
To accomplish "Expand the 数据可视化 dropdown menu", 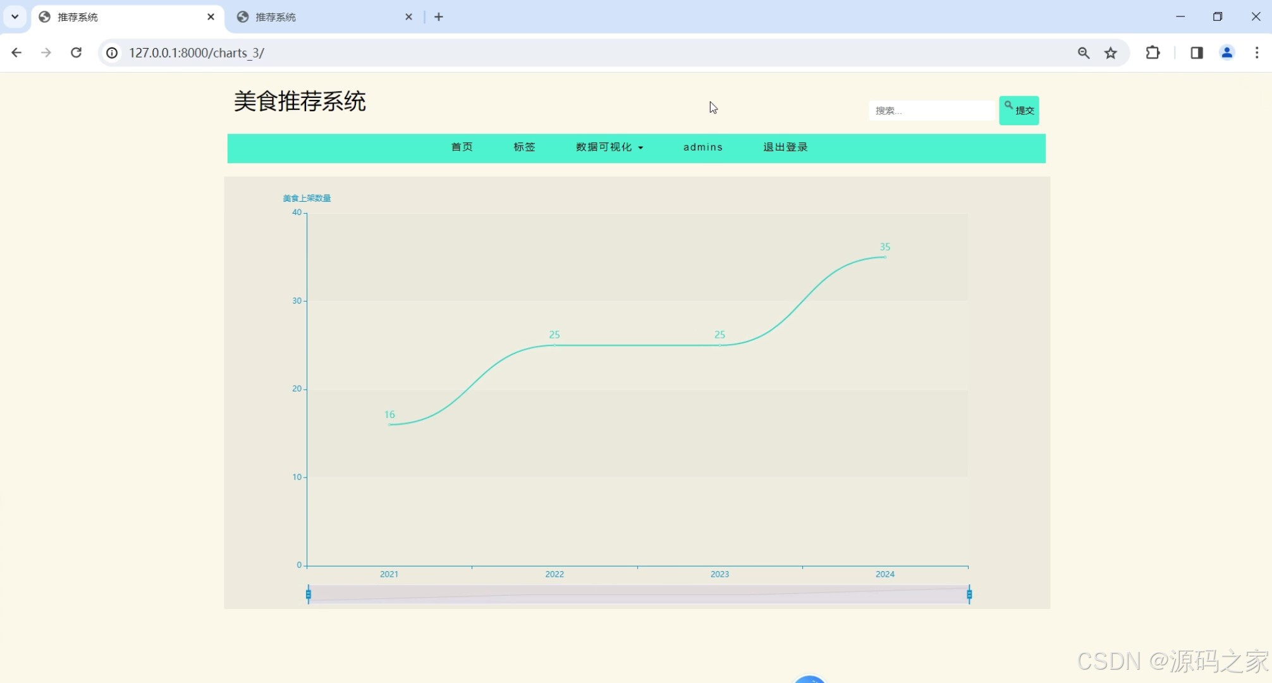I will pos(609,147).
